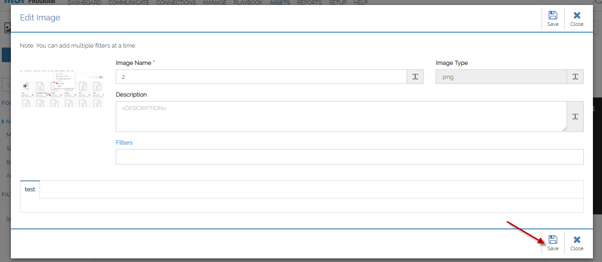The image size is (602, 262).
Task: Open the PLAYBOOK menu
Action: (x=248, y=3)
